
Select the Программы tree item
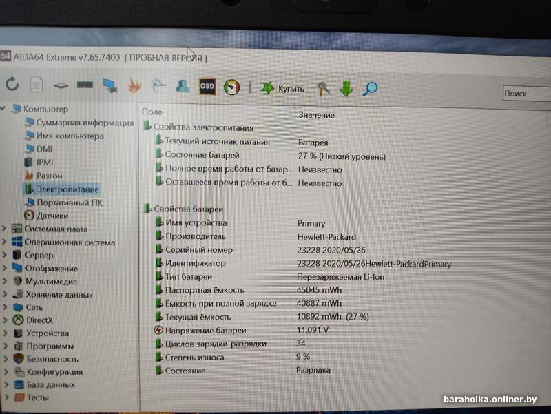(44, 346)
